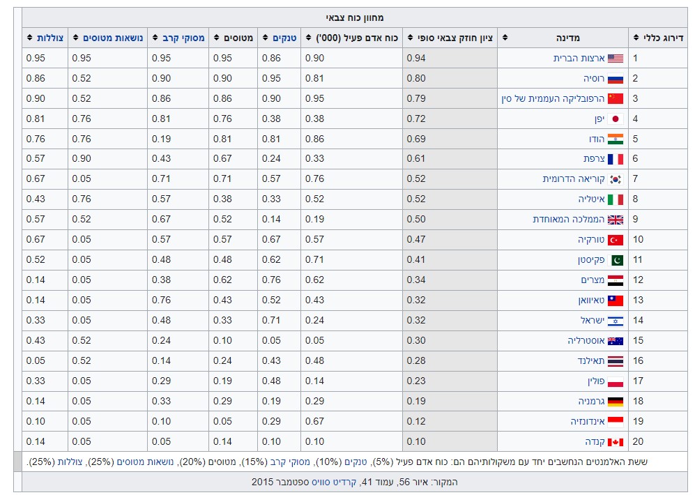Click the Turkey flag icon
This screenshot has width=695, height=495.
point(615,240)
